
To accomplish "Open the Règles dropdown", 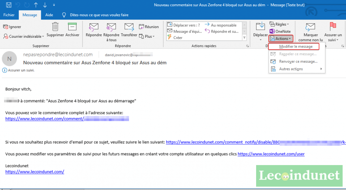I will (x=279, y=24).
